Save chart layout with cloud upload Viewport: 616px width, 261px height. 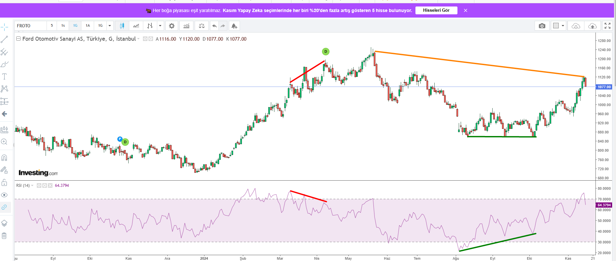click(x=593, y=26)
